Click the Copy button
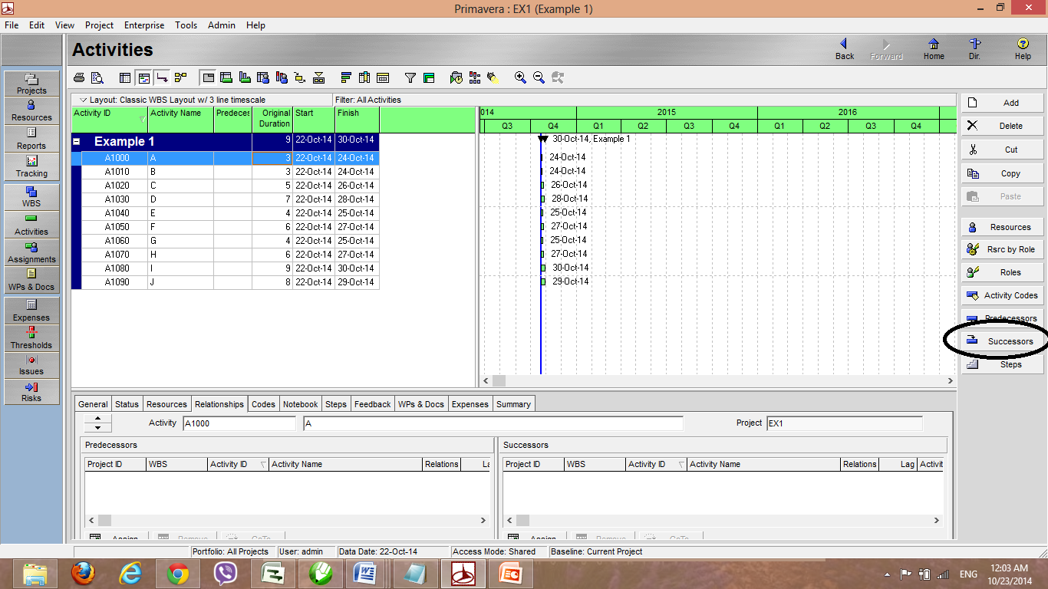The image size is (1048, 589). click(x=1003, y=173)
